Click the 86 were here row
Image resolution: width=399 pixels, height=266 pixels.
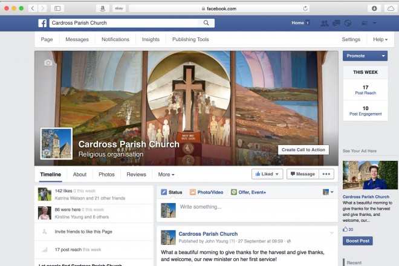[x=94, y=213]
